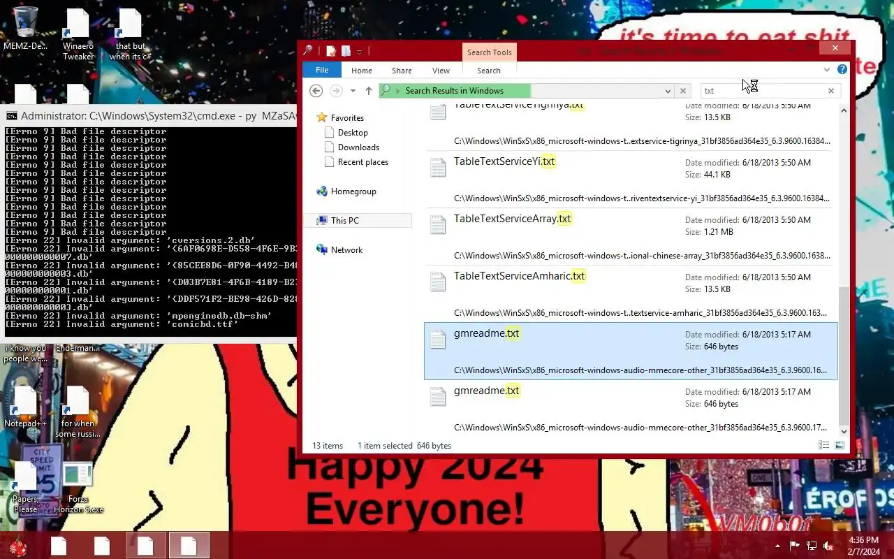Open the File ribbon tab
894x559 pixels.
pyautogui.click(x=322, y=70)
